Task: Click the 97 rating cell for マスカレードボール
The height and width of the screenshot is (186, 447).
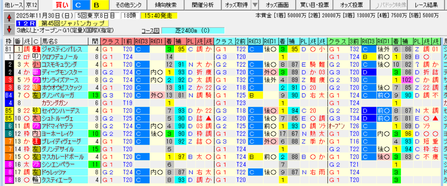Action: coord(180,157)
